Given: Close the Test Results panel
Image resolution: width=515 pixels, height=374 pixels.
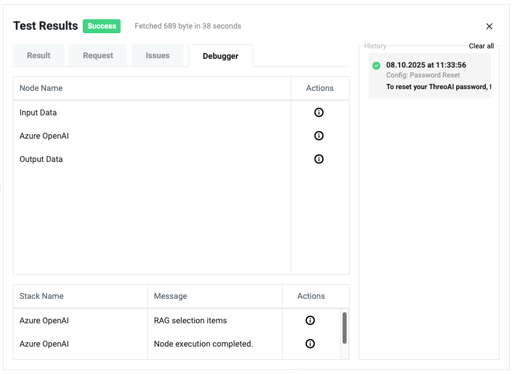Looking at the screenshot, I should point(489,26).
